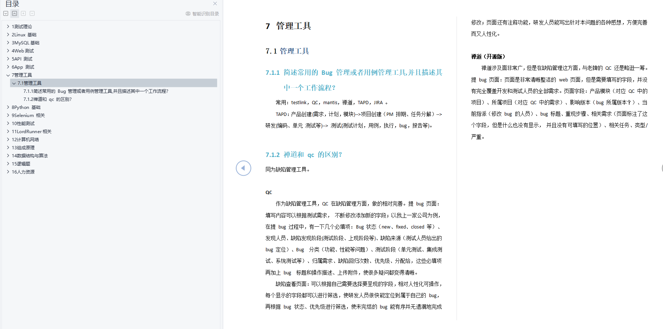The height and width of the screenshot is (329, 663).
Task: Expand the 3MySQL 基础 chapter
Action: pos(8,43)
